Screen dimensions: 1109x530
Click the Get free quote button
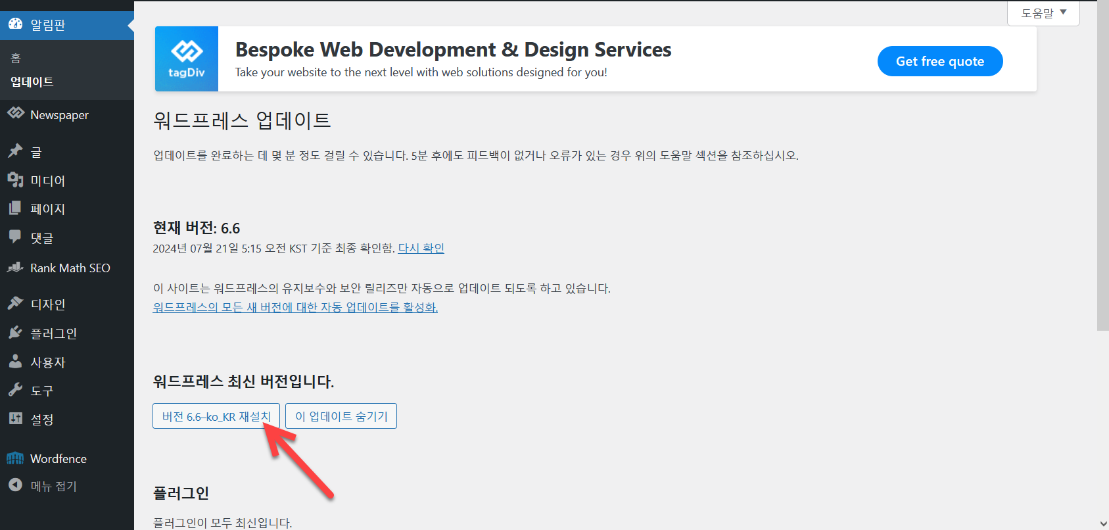tap(940, 61)
